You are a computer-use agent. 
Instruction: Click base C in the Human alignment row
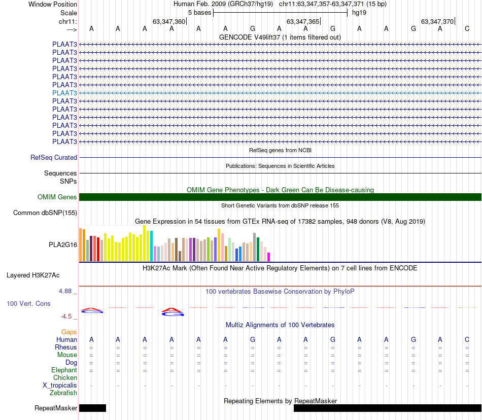pos(467,339)
